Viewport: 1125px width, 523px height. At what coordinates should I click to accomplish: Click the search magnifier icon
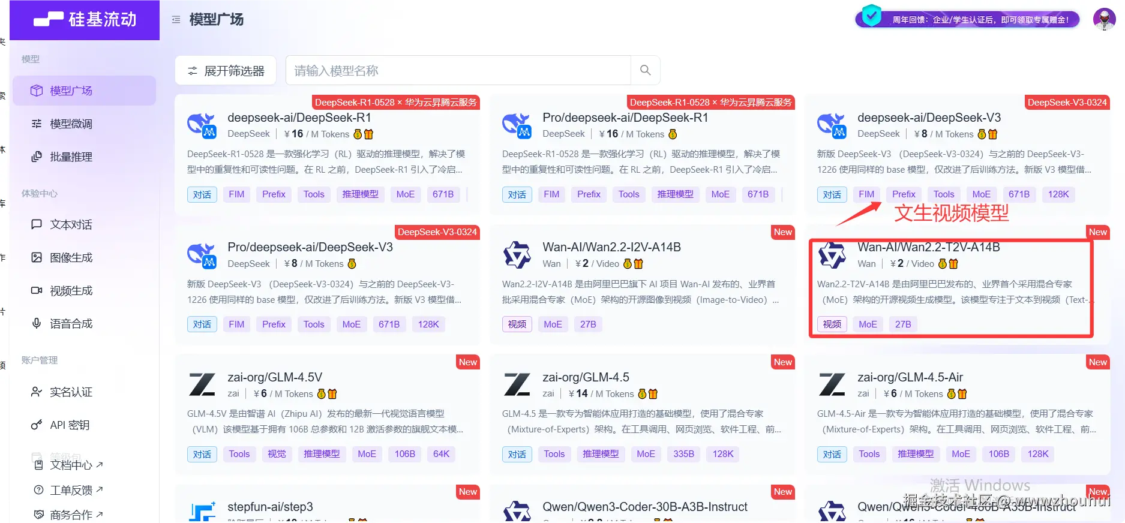(646, 70)
